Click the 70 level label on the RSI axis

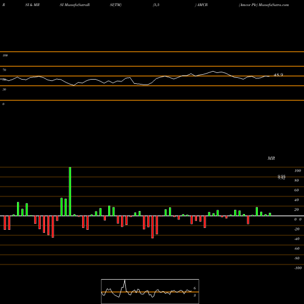tap(4, 70)
